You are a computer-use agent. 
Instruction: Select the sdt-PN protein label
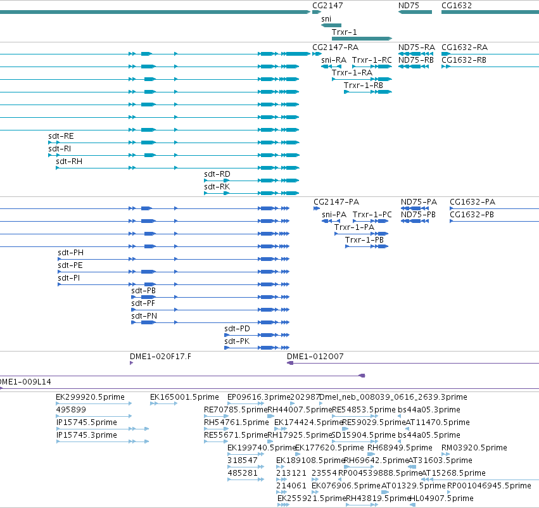pos(144,317)
